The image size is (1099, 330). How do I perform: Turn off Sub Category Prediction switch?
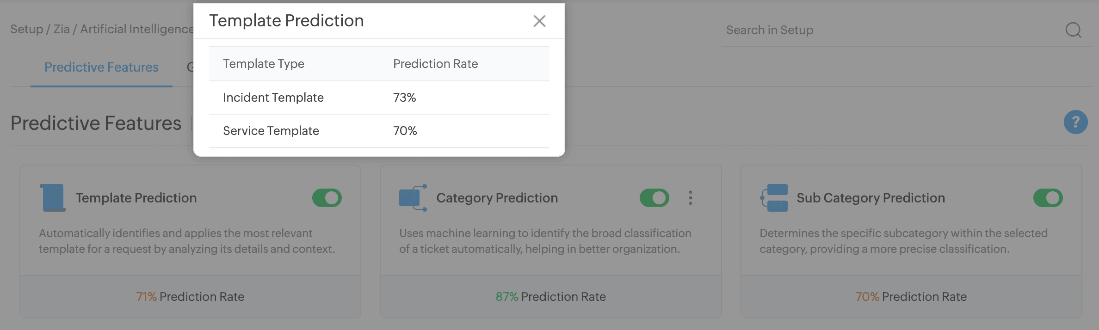tap(1048, 198)
